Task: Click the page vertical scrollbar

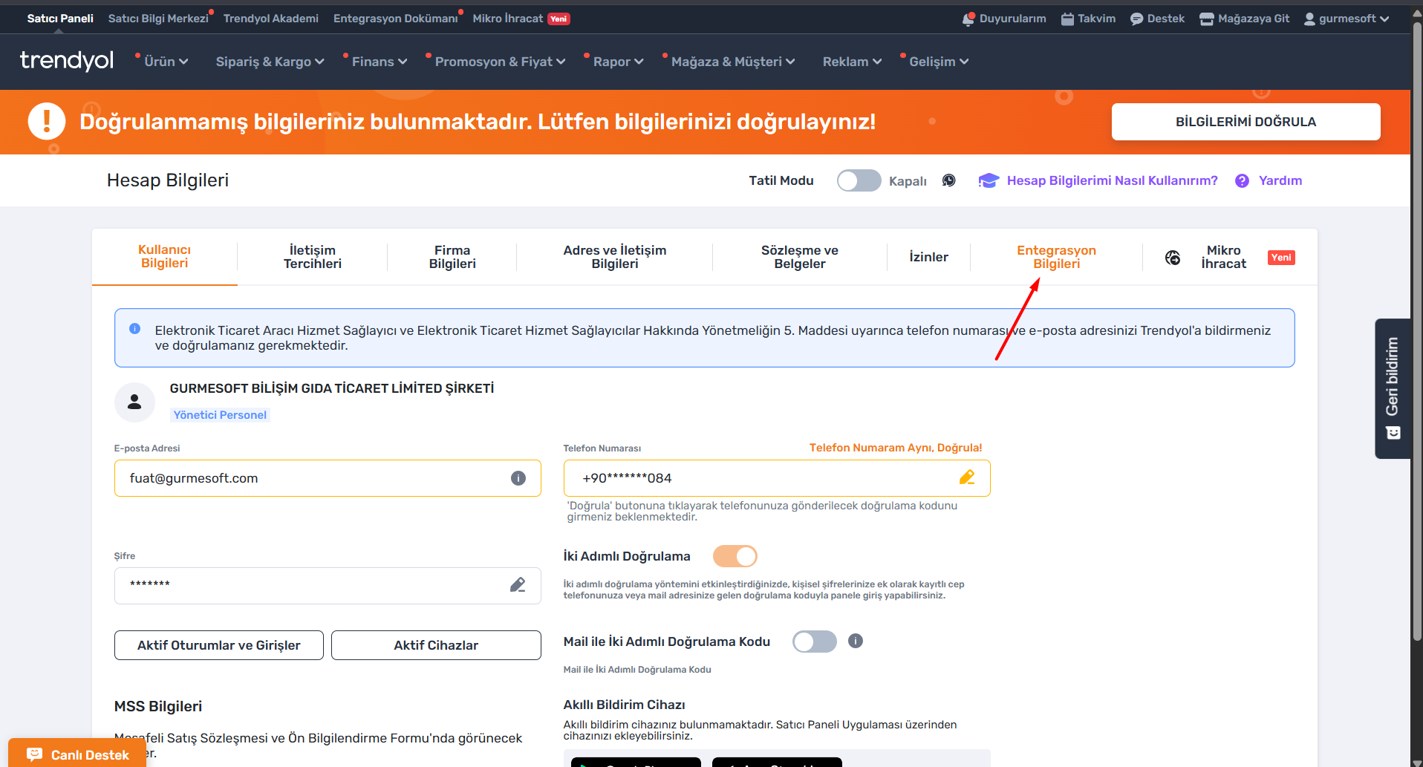Action: pyautogui.click(x=1417, y=331)
